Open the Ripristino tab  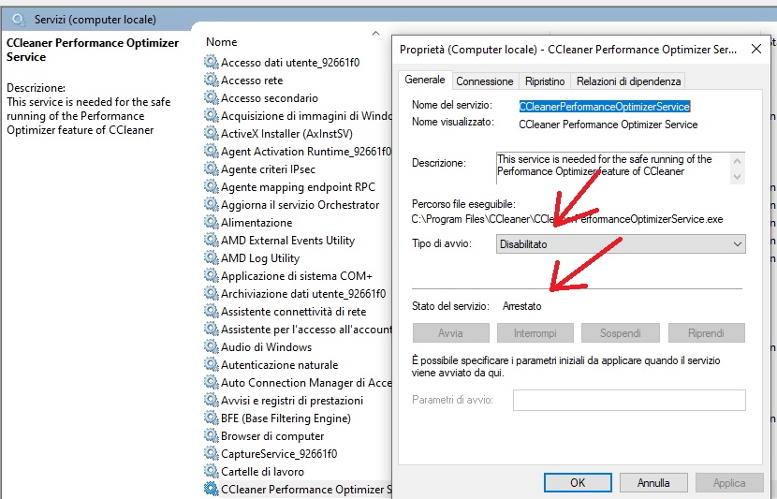[x=545, y=81]
